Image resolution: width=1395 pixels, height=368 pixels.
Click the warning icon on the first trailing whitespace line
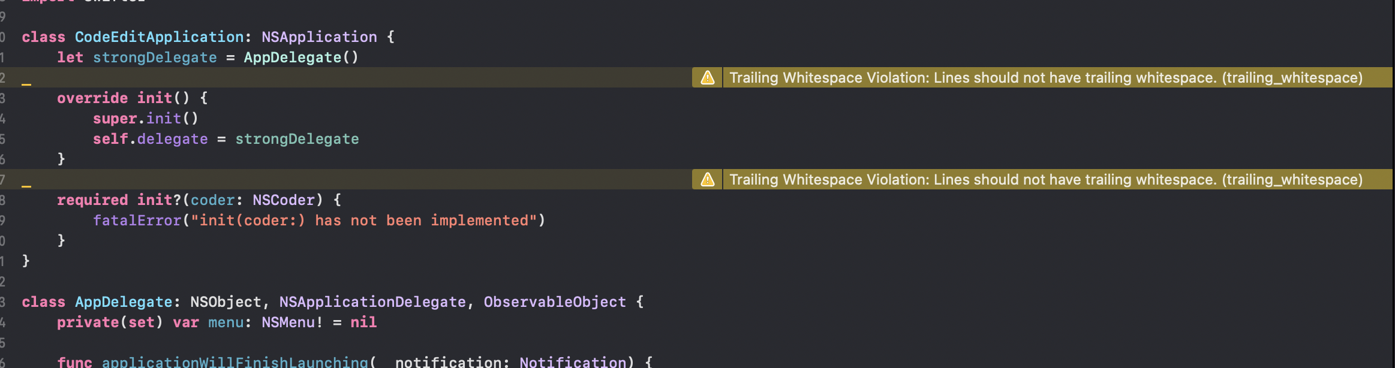pos(708,77)
